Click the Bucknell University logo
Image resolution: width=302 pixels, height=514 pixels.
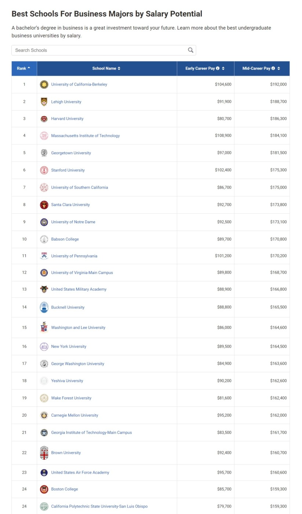44,307
